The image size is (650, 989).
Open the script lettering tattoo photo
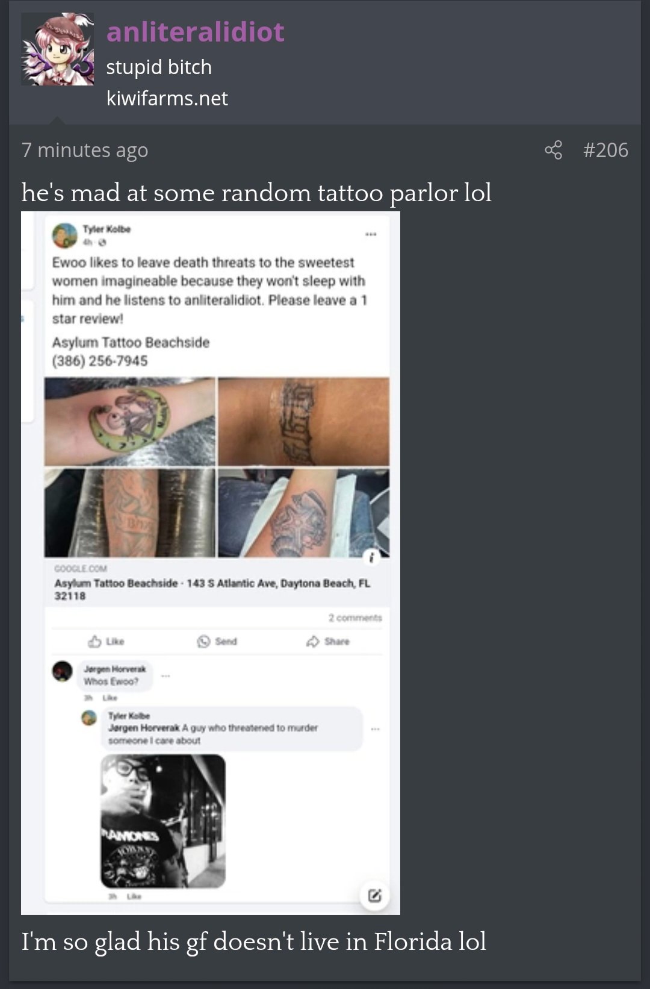[303, 421]
